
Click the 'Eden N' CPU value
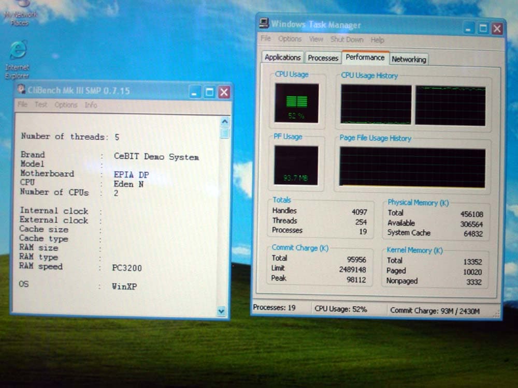point(128,184)
